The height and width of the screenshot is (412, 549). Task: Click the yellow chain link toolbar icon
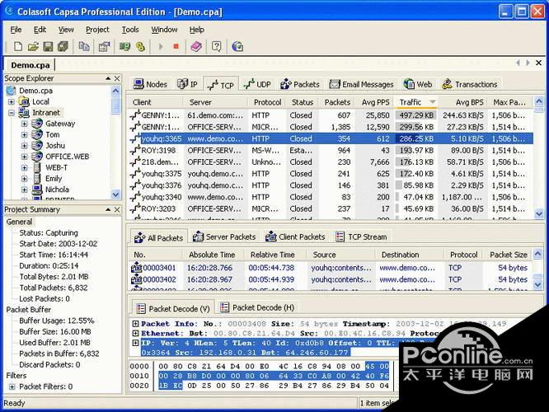click(140, 46)
